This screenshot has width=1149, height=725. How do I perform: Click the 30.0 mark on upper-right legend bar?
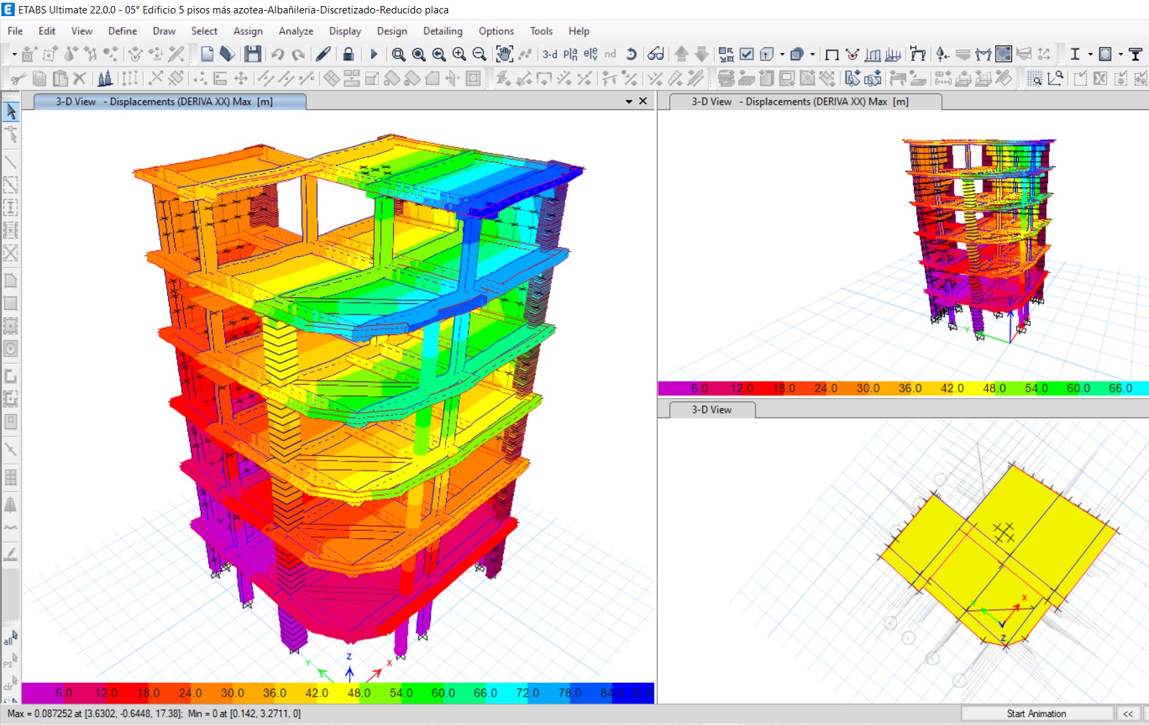tap(867, 388)
